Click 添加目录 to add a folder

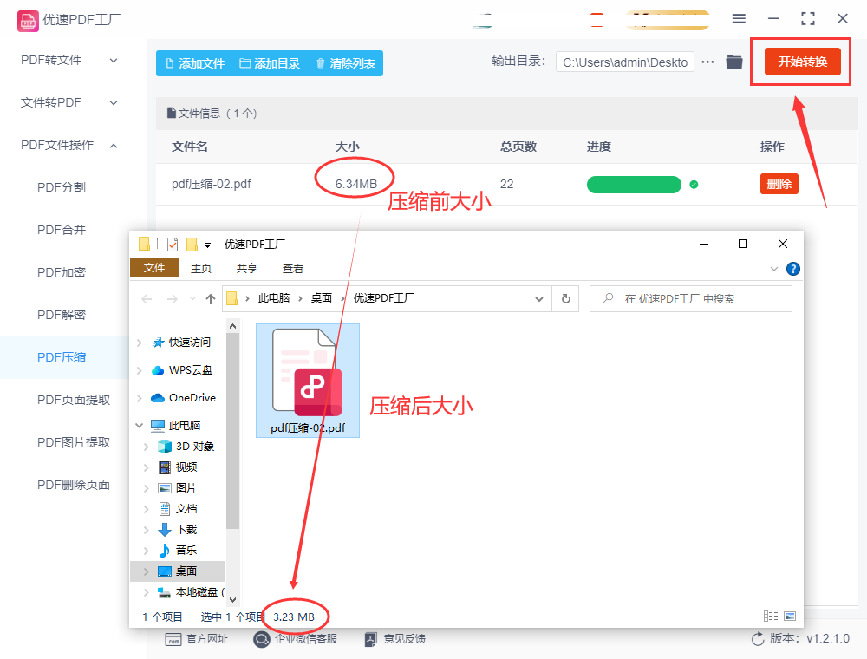[x=270, y=63]
